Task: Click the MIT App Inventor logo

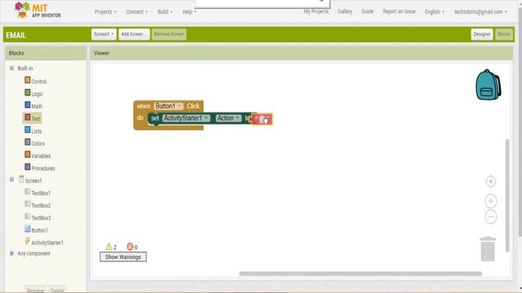Action: point(38,11)
